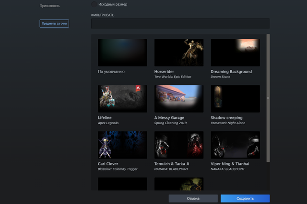The image size is (307, 204).
Task: Pick the Temulch & Tarka Ji background
Action: click(x=179, y=145)
